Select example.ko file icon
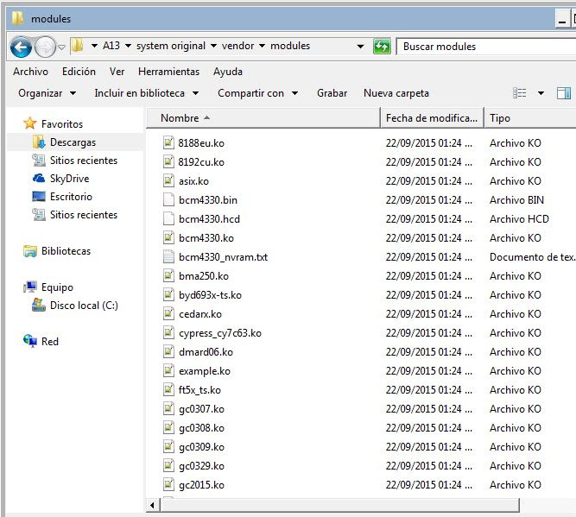This screenshot has width=576, height=517. pos(168,370)
